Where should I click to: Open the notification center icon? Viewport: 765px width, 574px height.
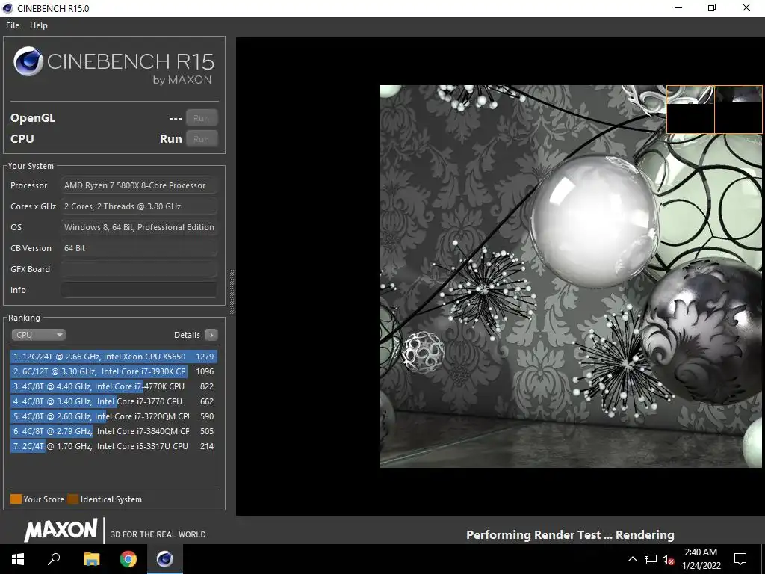(x=740, y=559)
